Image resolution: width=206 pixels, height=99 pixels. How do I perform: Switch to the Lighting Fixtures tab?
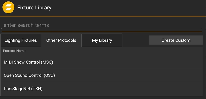click(21, 40)
